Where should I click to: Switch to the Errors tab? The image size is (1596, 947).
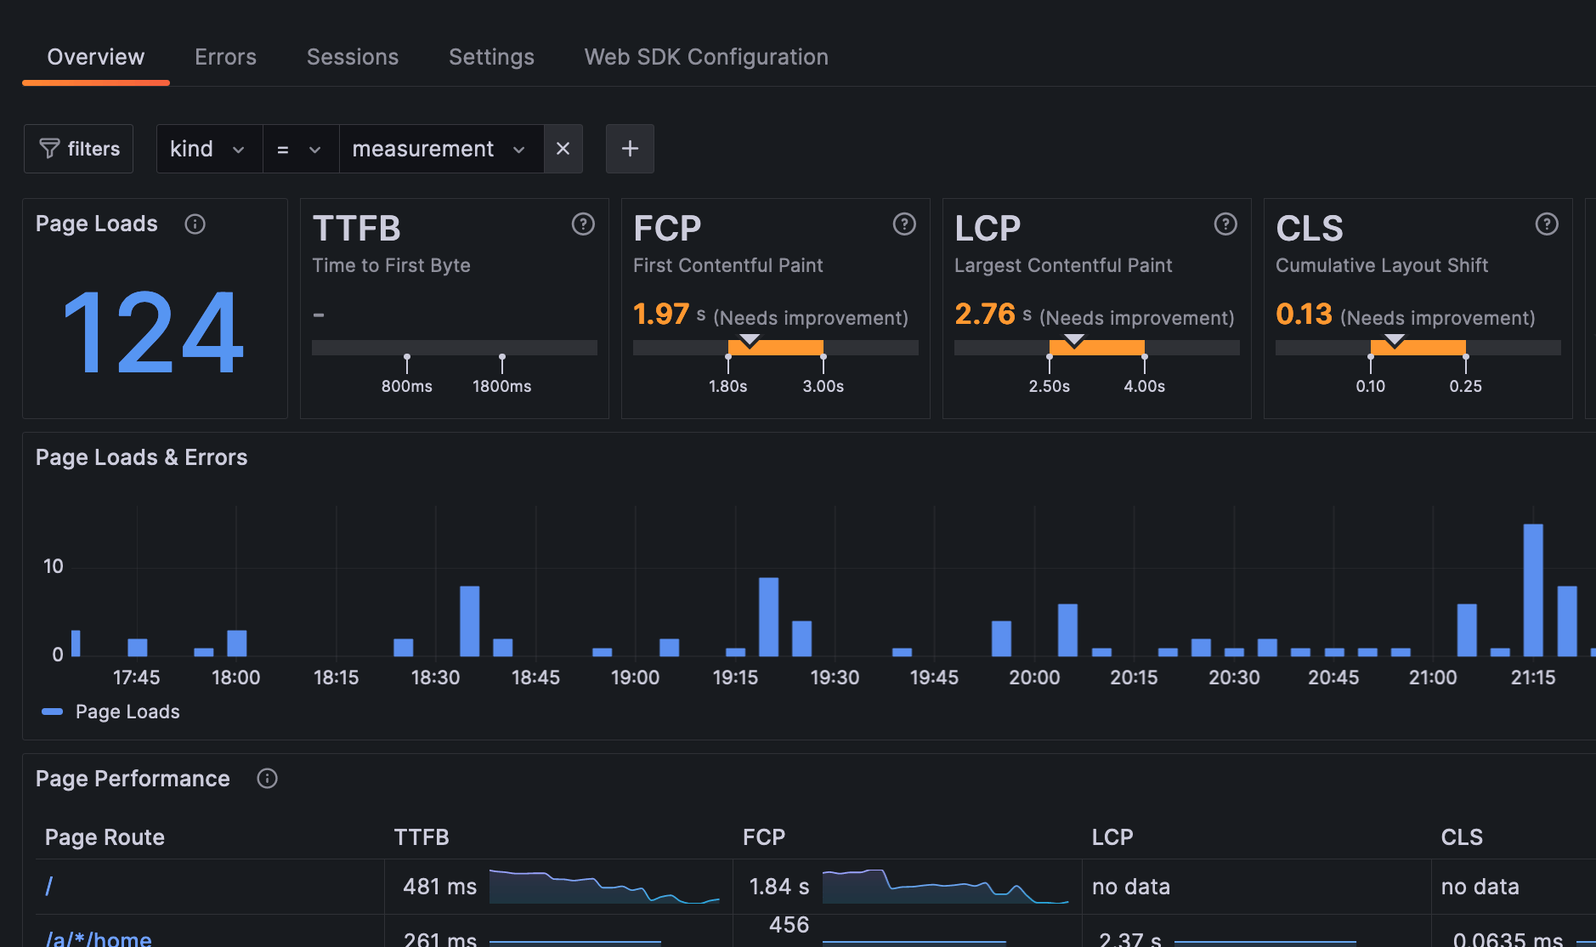coord(225,57)
